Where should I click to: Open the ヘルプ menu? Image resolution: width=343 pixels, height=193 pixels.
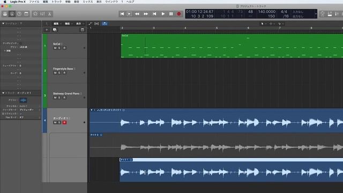coord(130,2)
